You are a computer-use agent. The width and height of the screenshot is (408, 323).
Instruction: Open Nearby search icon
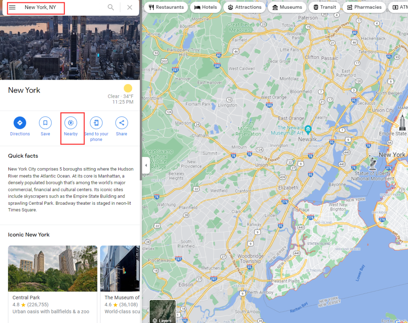[71, 123]
